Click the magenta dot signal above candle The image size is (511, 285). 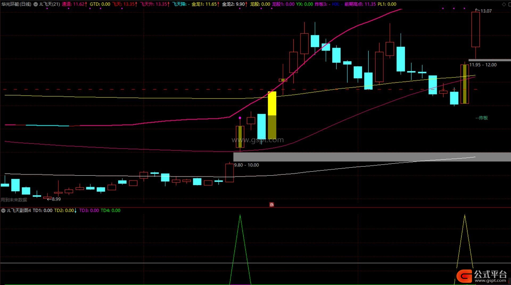pyautogui.click(x=240, y=118)
